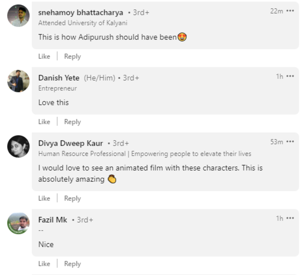Open snehamoy bhattacharya's profile picture
Screen dimensions: 303x275
(18, 15)
